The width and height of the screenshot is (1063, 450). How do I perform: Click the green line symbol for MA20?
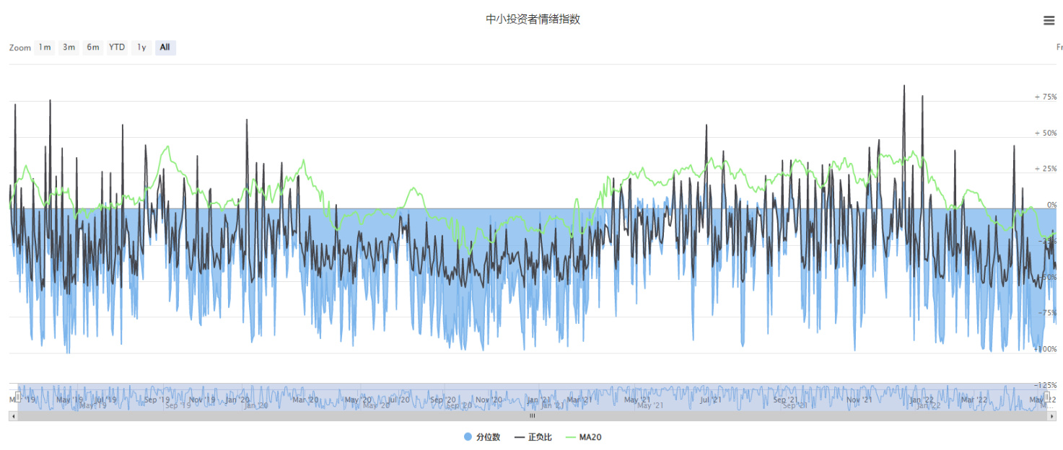571,437
